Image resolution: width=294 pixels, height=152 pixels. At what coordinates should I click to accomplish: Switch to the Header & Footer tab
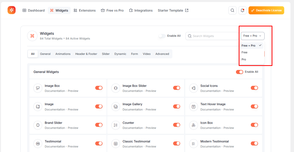click(86, 54)
